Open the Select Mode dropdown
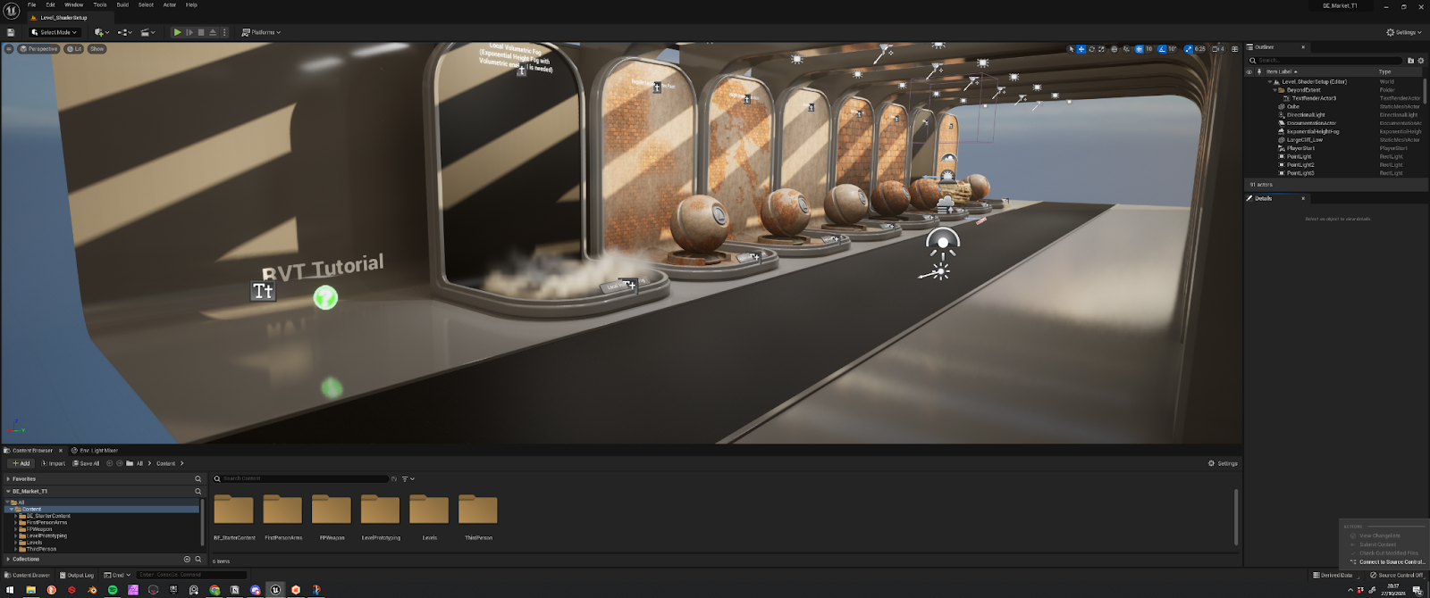Screen dimensions: 1430x598 pos(55,32)
